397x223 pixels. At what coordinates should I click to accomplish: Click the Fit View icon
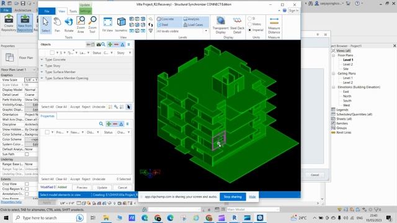107,25
